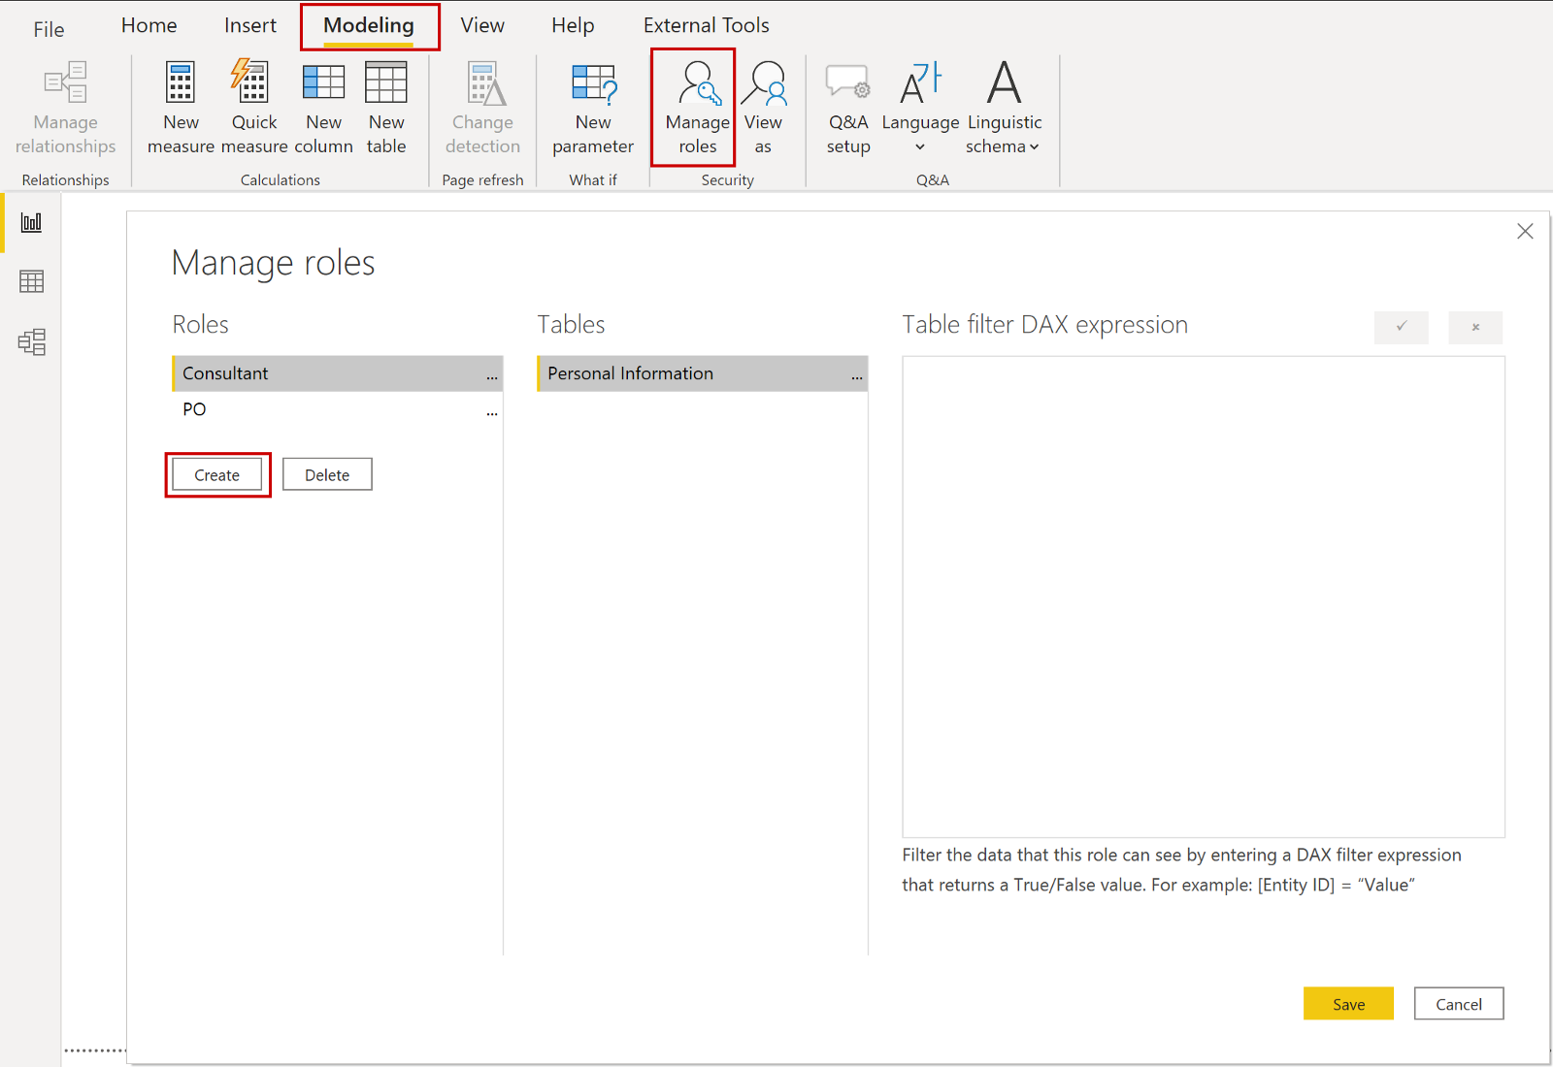This screenshot has height=1067, width=1553.
Task: Select the View as roles icon
Action: pos(765,107)
